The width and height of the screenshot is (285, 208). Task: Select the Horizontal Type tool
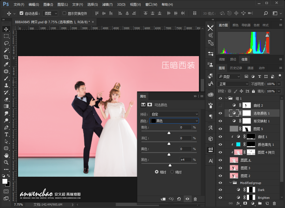(x=6, y=134)
